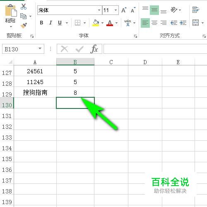Click the Paste clipboard icon

pyautogui.click(x=11, y=10)
